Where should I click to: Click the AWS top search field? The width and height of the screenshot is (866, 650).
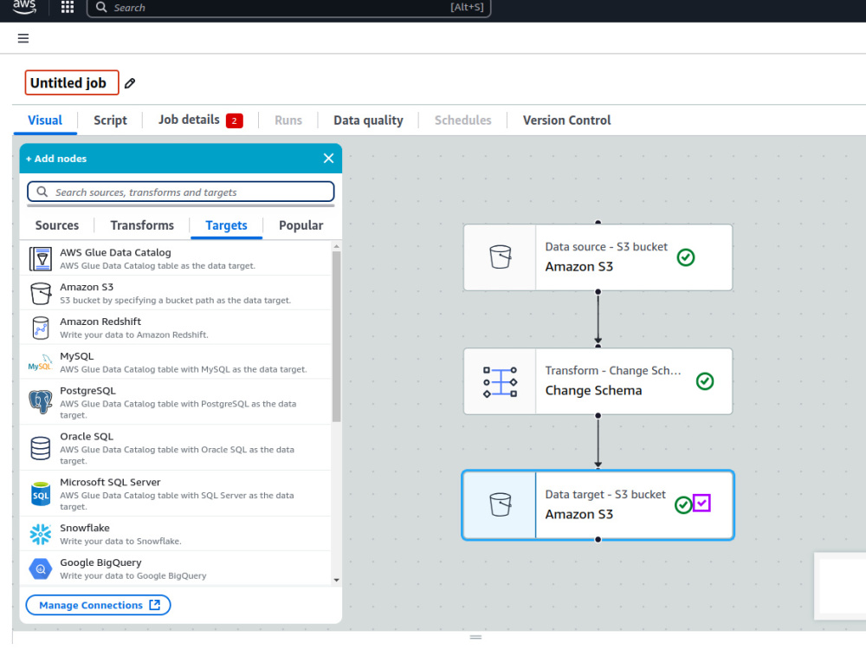pyautogui.click(x=289, y=8)
